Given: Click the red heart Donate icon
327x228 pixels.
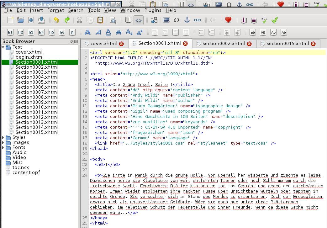Looking at the screenshot, I should click(228, 20).
